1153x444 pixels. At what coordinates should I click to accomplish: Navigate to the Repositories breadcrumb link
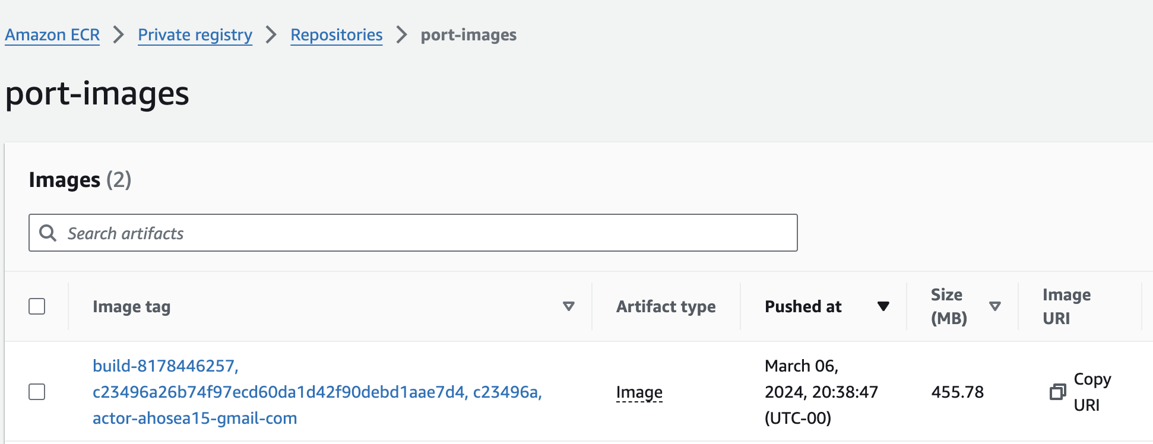336,35
